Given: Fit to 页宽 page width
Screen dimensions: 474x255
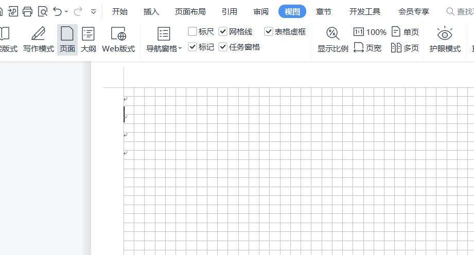Looking at the screenshot, I should point(367,48).
